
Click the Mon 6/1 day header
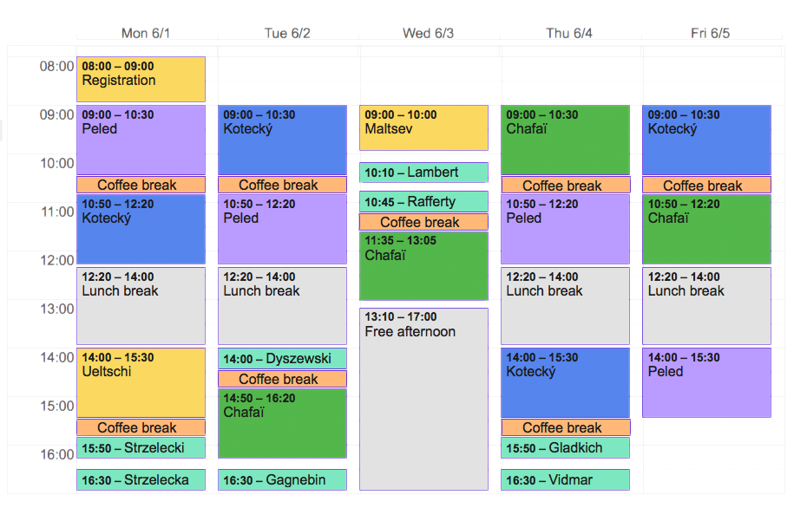coord(146,34)
